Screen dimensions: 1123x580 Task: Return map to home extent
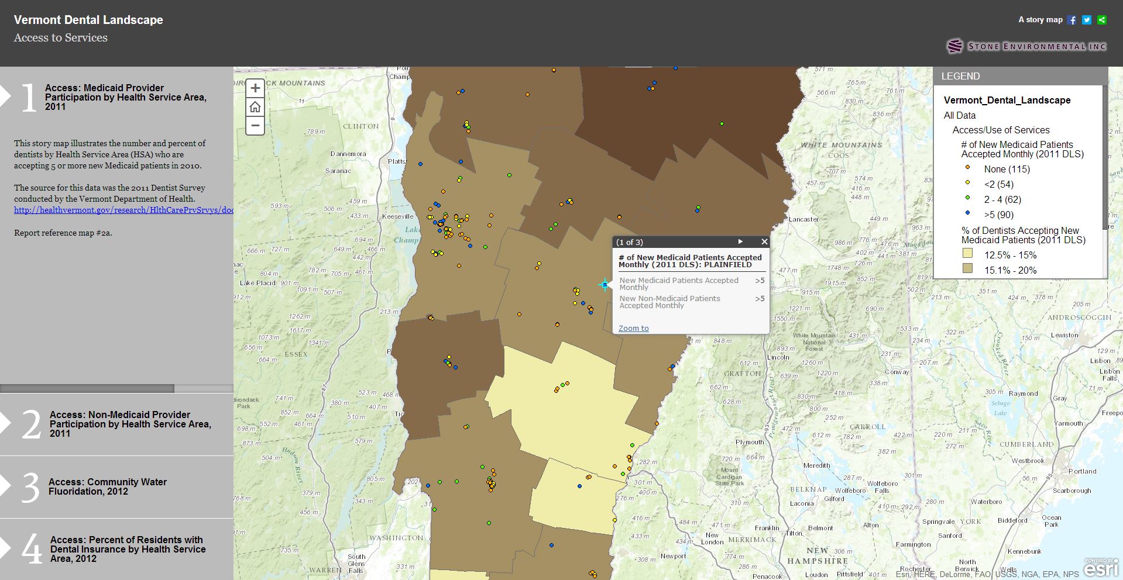[x=255, y=107]
